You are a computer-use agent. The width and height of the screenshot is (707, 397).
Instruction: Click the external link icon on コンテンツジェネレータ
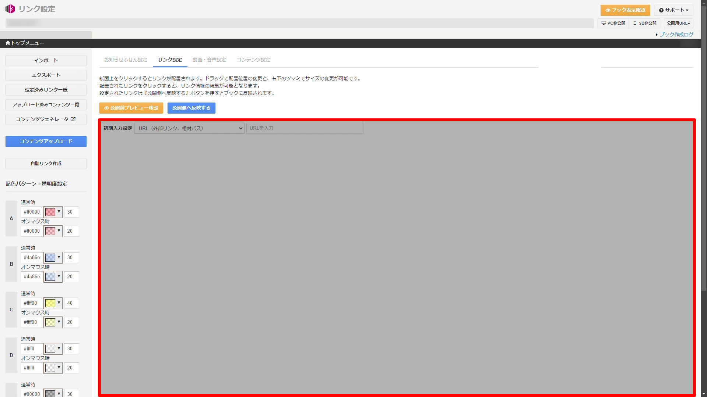(x=73, y=119)
